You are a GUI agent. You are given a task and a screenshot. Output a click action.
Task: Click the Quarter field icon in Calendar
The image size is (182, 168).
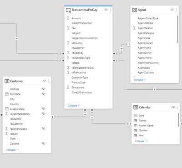click(136, 130)
